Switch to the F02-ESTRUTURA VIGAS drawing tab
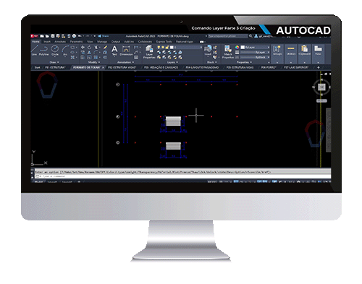The height and width of the screenshot is (284, 362). (122, 67)
